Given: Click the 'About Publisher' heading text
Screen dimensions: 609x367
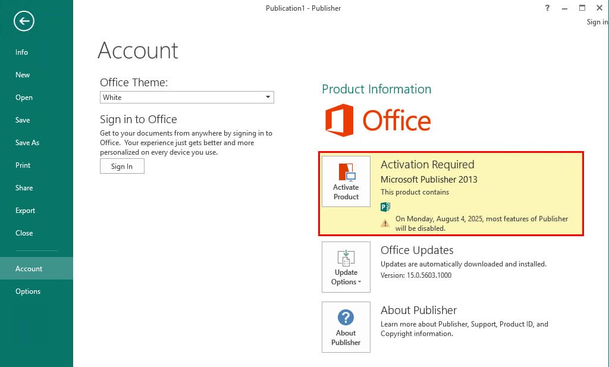Looking at the screenshot, I should pos(419,310).
